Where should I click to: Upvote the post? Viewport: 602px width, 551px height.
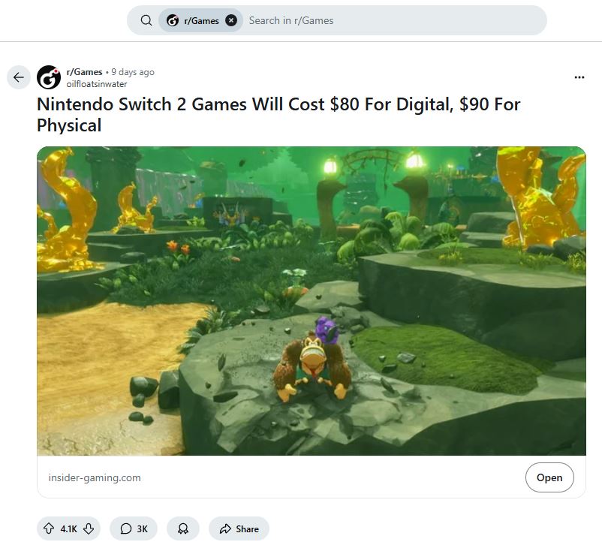pos(50,528)
